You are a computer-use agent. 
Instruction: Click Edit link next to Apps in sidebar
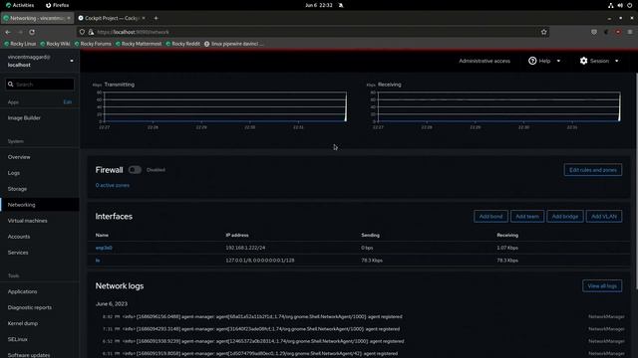click(68, 102)
